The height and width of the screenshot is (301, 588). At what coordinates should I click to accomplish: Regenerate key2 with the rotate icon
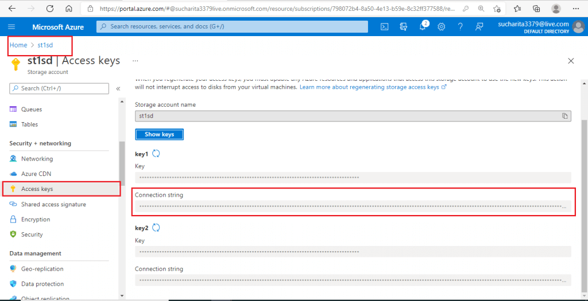(156, 228)
